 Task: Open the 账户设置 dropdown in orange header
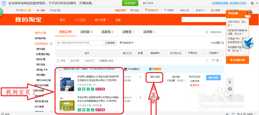point(102,20)
